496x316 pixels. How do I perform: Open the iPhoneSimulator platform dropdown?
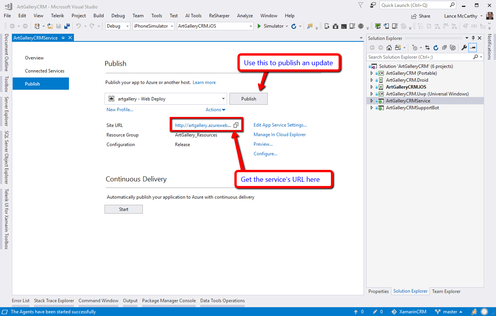(x=154, y=26)
